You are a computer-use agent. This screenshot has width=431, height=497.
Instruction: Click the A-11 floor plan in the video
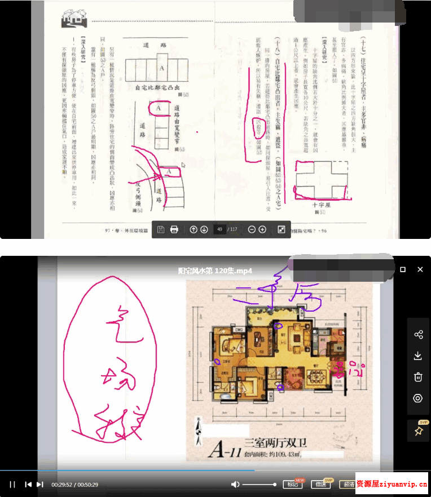tap(279, 370)
